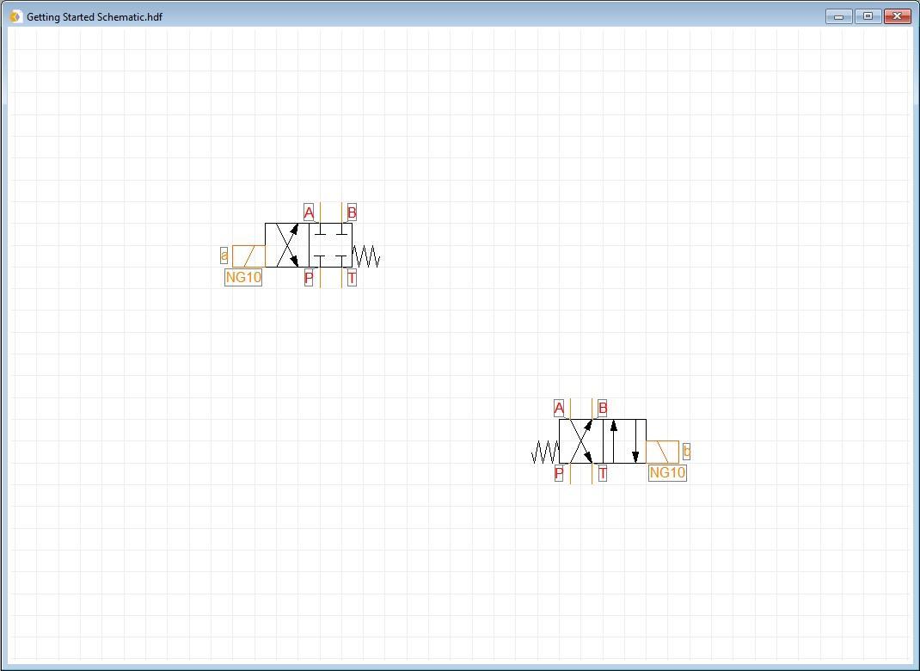The height and width of the screenshot is (671, 920).
Task: Select parallel-arrows position of right valve
Action: [x=624, y=441]
